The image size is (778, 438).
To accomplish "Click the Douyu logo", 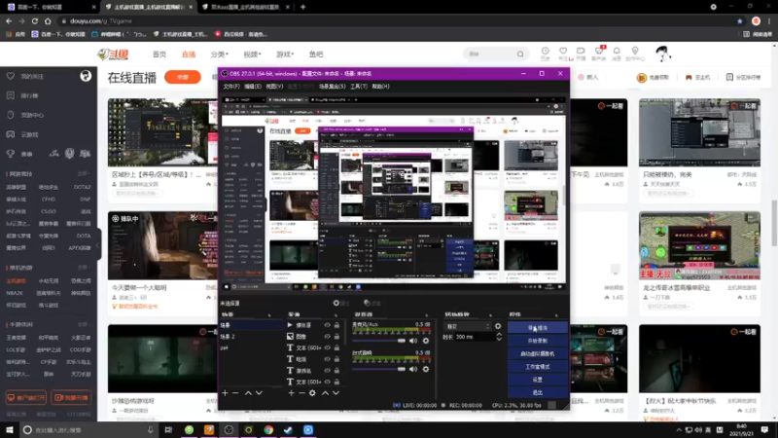I will (x=114, y=55).
